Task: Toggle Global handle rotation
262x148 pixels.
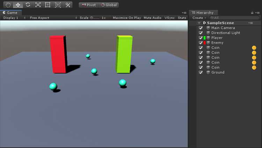Action: pyautogui.click(x=109, y=5)
